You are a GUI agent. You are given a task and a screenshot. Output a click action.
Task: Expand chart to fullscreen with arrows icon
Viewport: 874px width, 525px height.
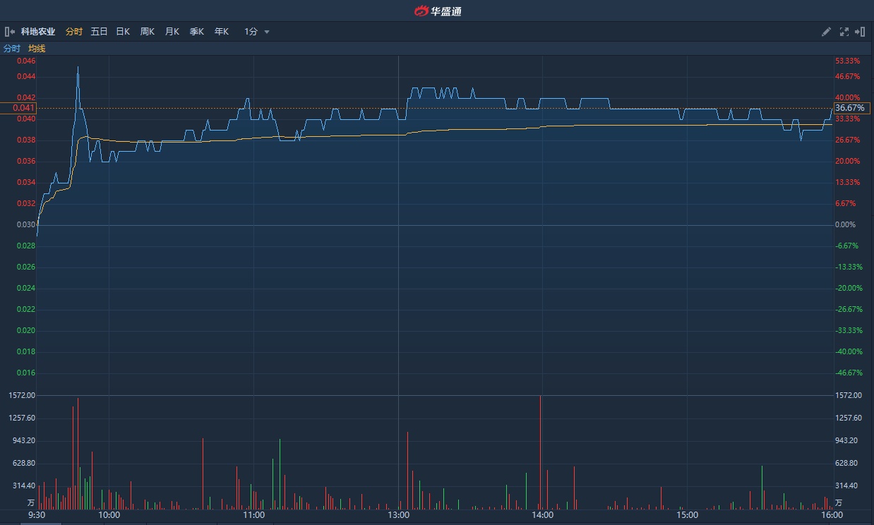coord(844,32)
